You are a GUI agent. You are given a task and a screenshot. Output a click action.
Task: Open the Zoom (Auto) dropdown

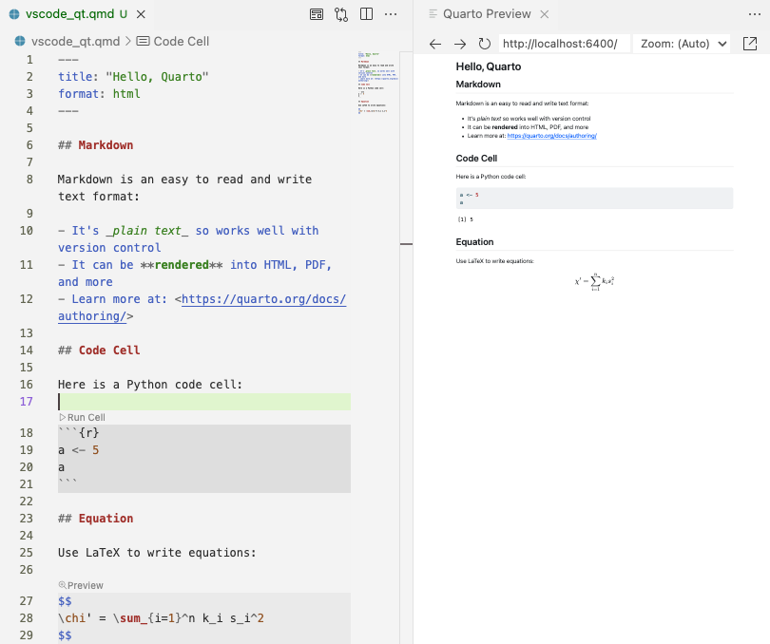pos(683,45)
